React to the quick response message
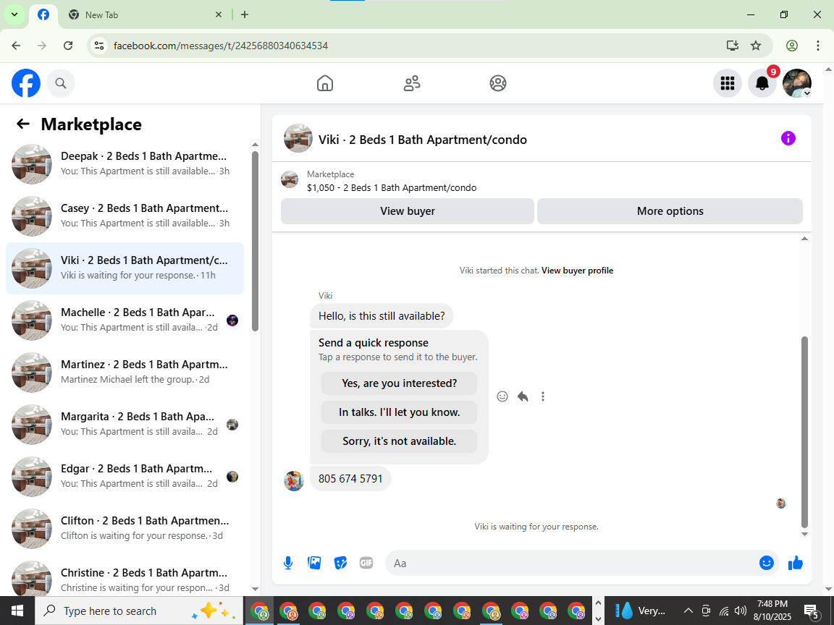This screenshot has height=625, width=834. point(502,396)
